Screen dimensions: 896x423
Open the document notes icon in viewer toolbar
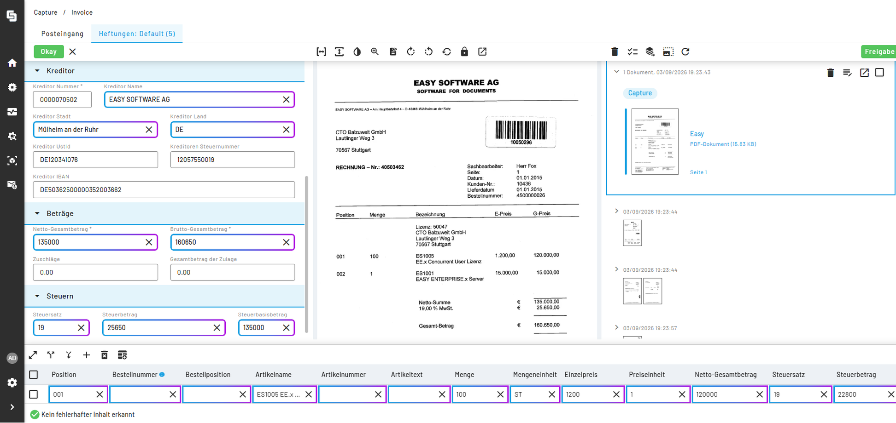(393, 52)
